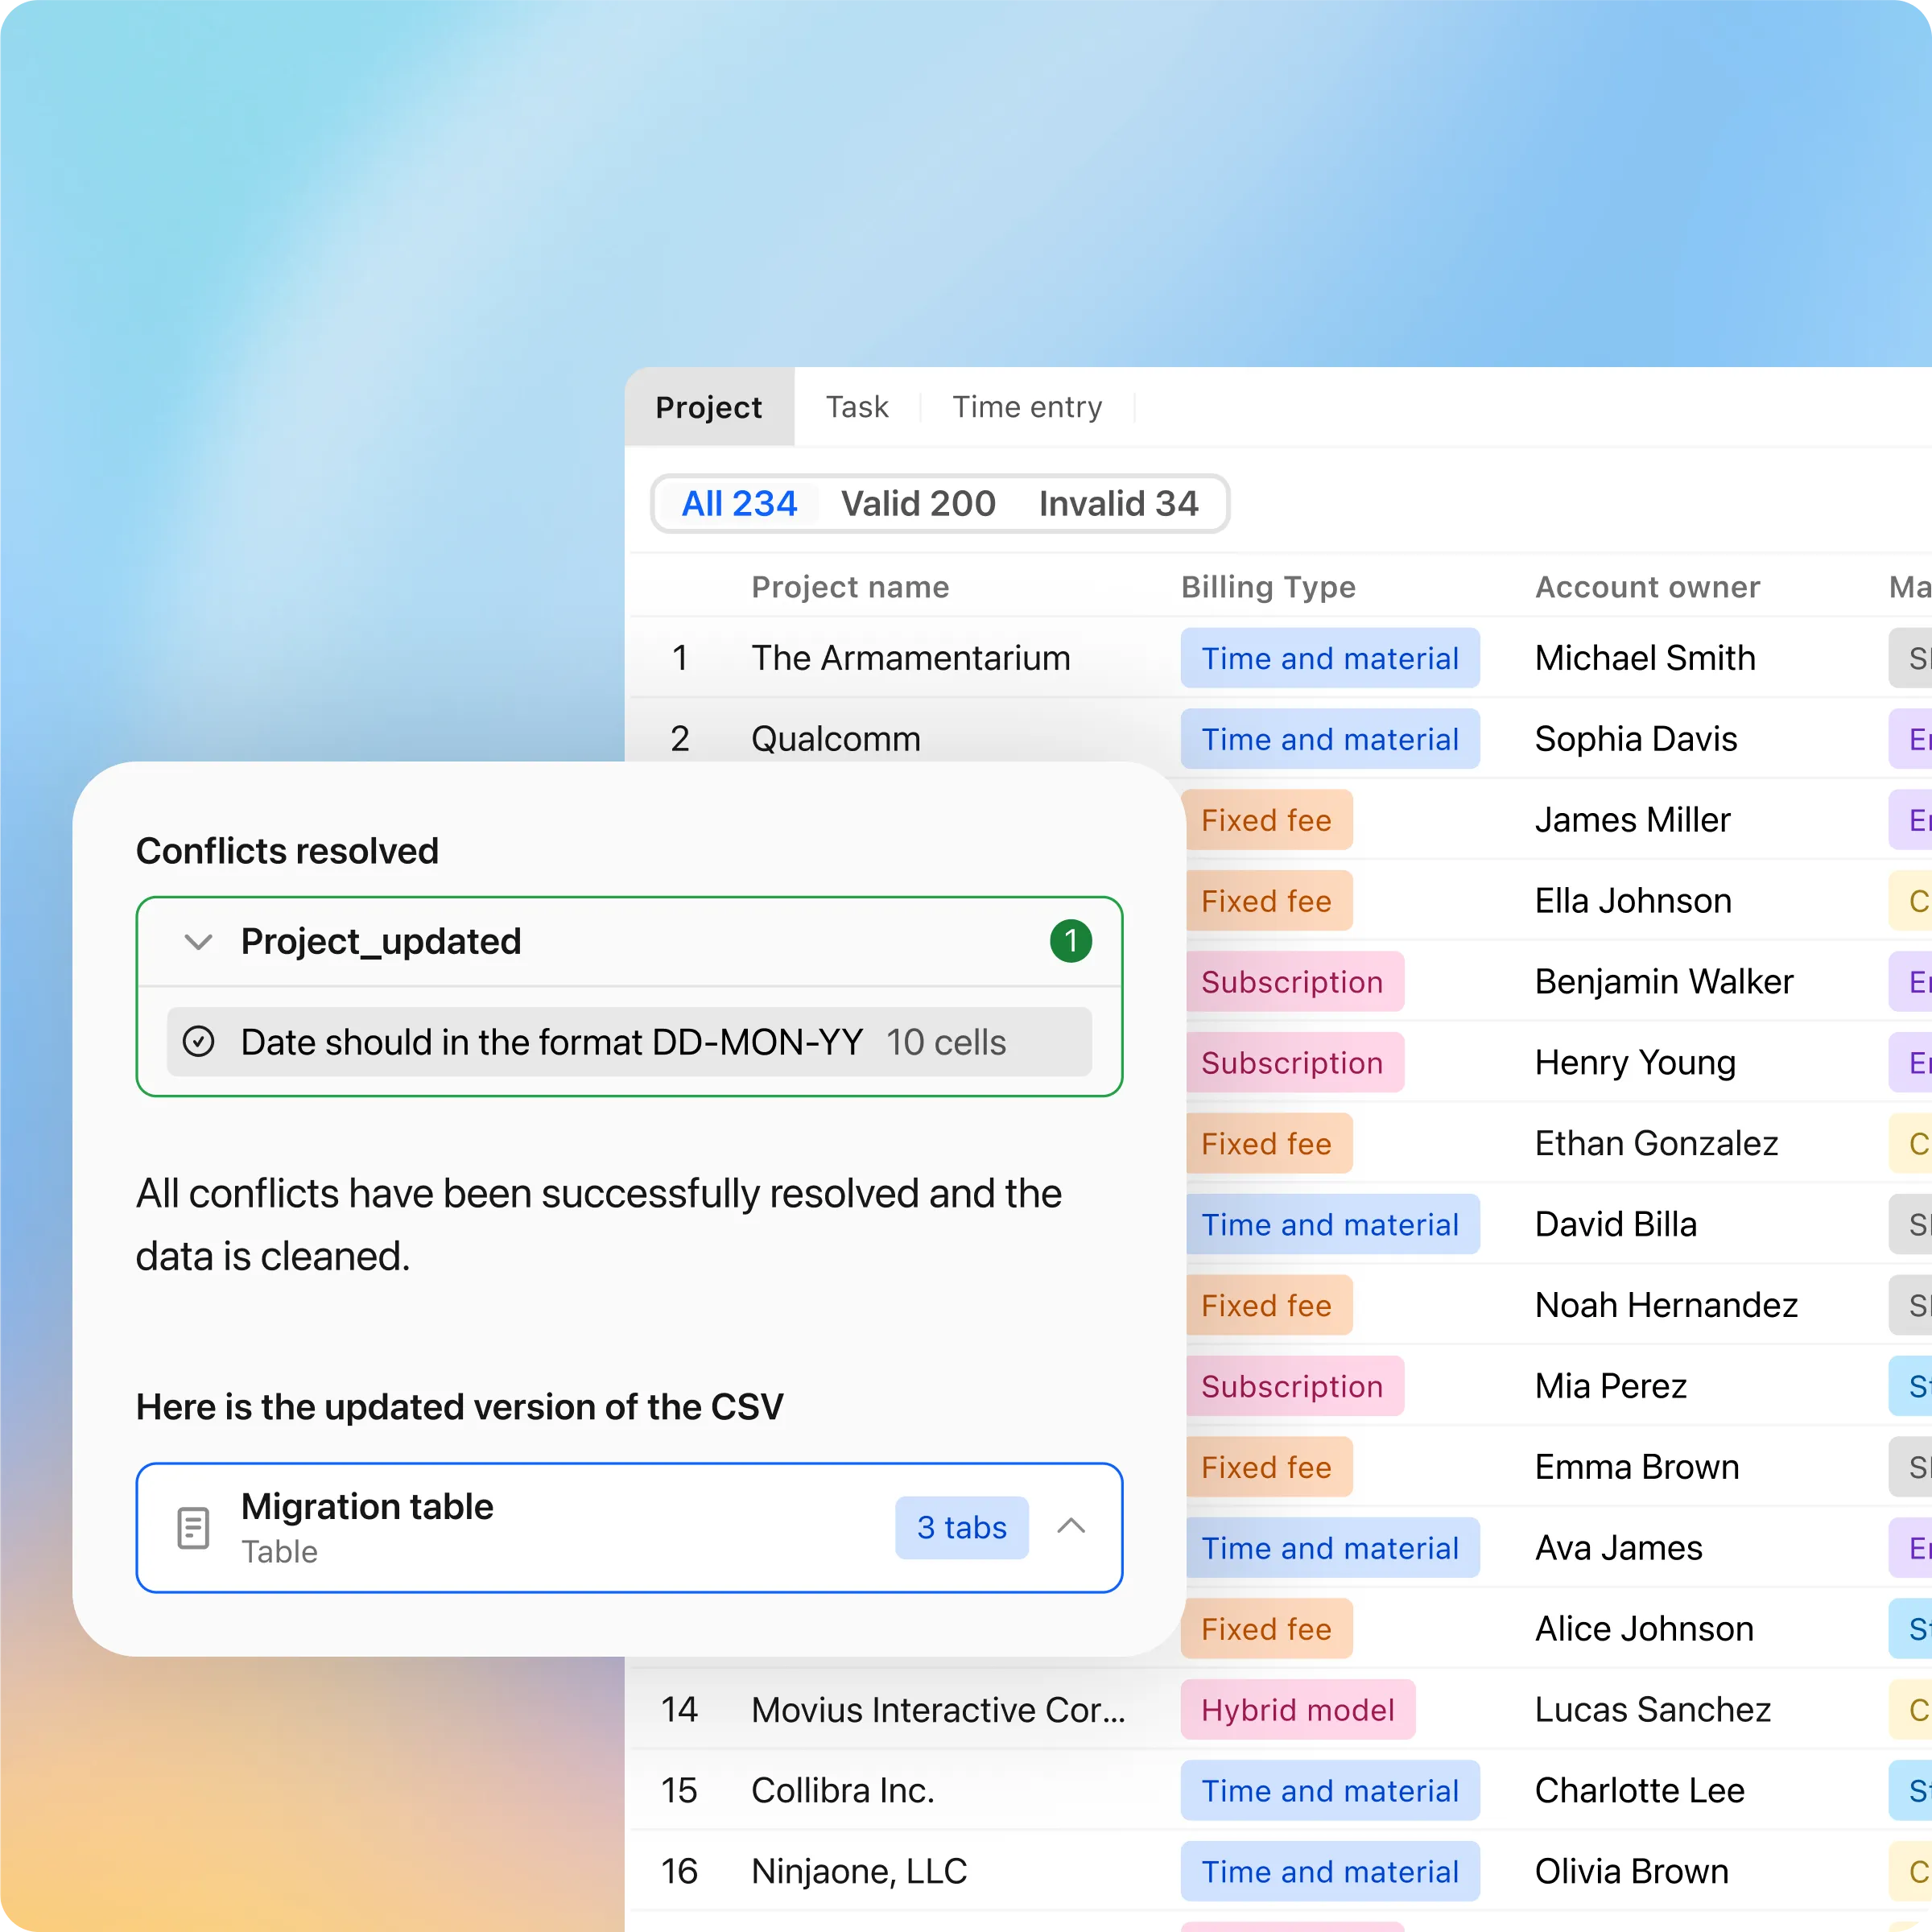Image resolution: width=1932 pixels, height=1932 pixels.
Task: Select The Armamentarium project name cell
Action: point(909,658)
